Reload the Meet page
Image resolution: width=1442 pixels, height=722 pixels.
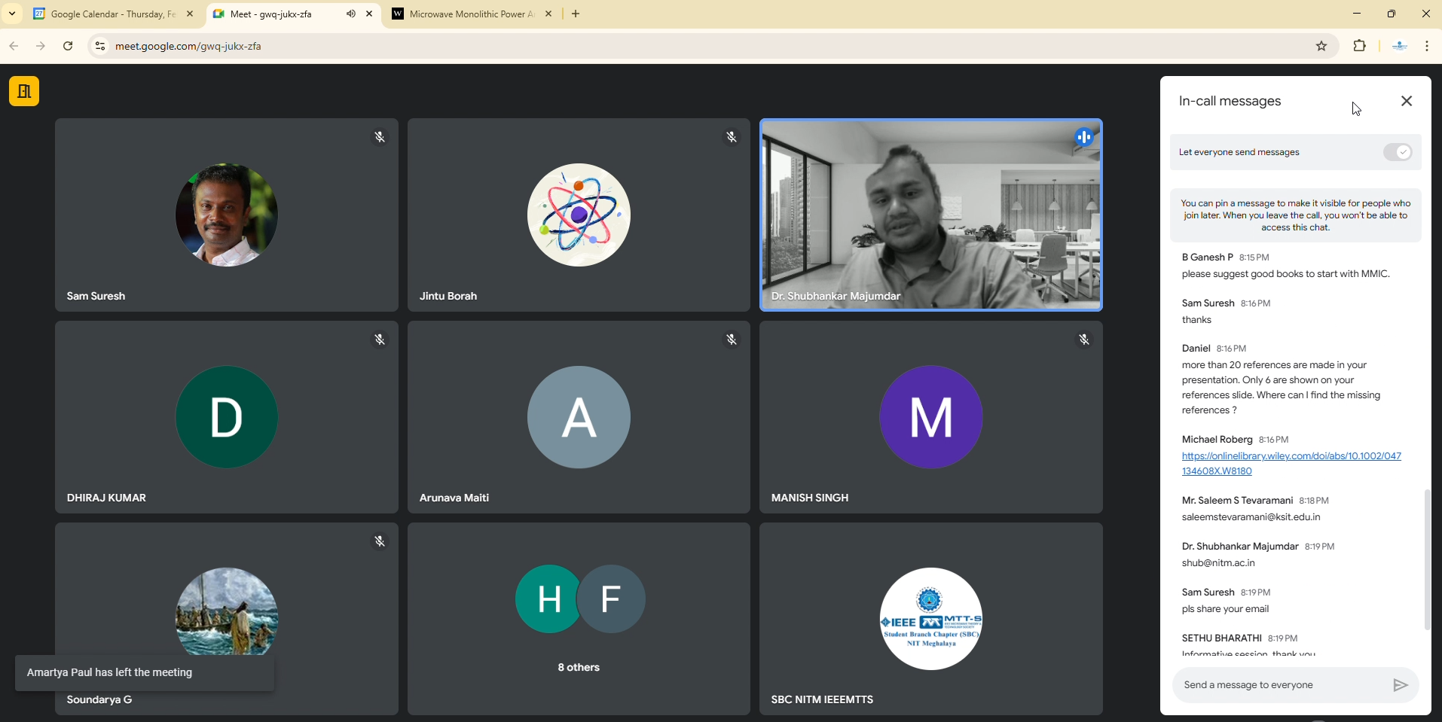pyautogui.click(x=68, y=47)
